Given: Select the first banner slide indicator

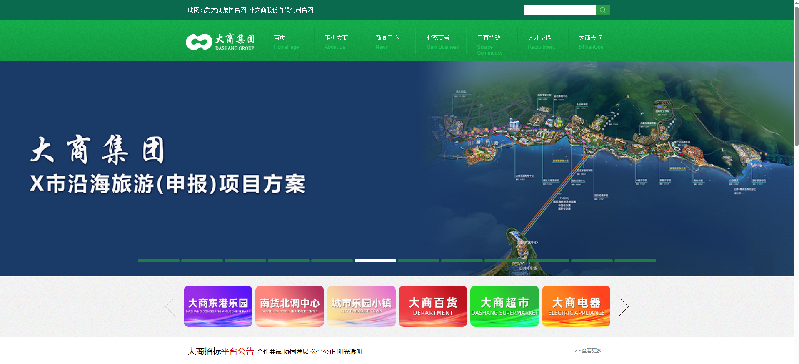Looking at the screenshot, I should pos(159,261).
